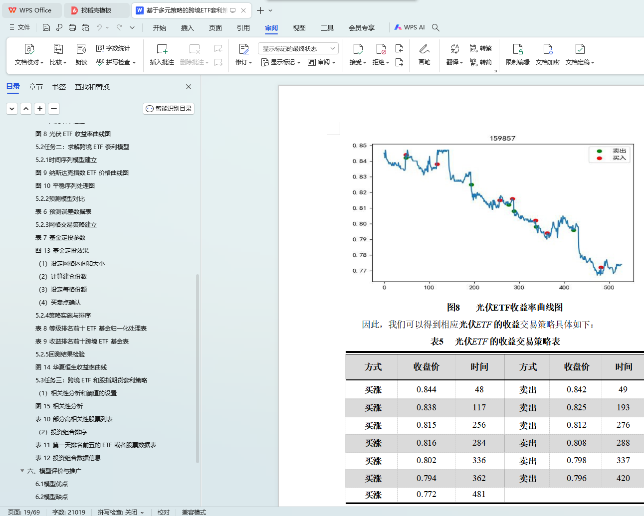Click the 文档加密 document encryption icon

pos(547,49)
